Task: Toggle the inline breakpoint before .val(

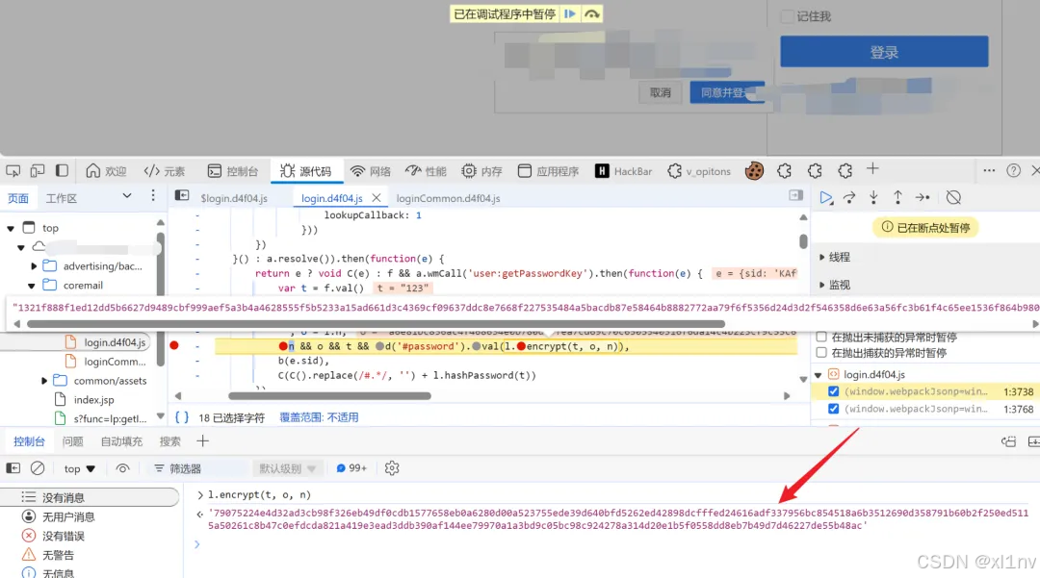Action: tap(477, 345)
